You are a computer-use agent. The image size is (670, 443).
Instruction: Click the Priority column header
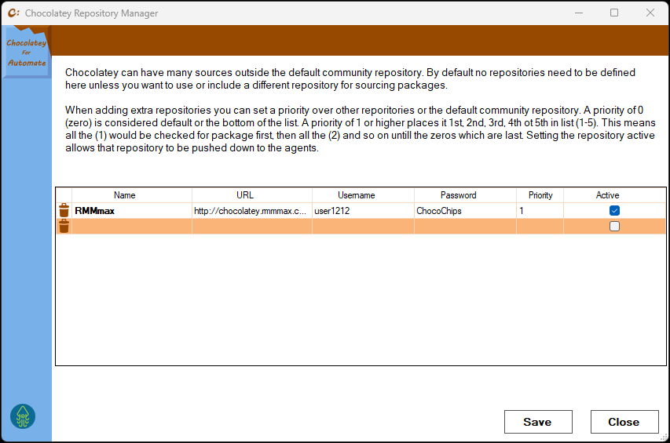point(540,195)
